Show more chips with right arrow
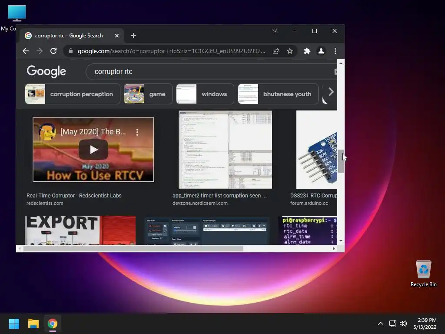Screen dimensions: 445x334 pos(331,92)
